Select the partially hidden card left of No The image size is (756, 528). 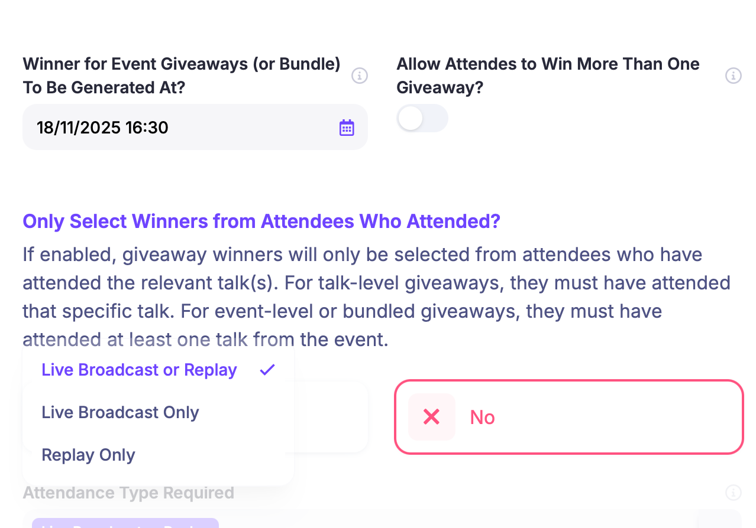click(331, 417)
